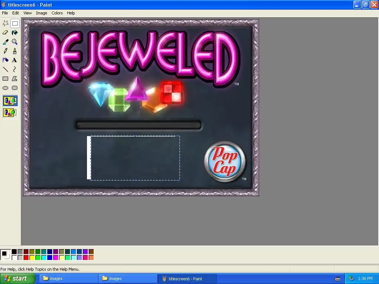Enable opaque selection background option

(x=10, y=101)
